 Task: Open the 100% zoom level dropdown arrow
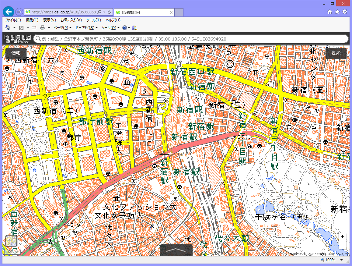pos(341,260)
